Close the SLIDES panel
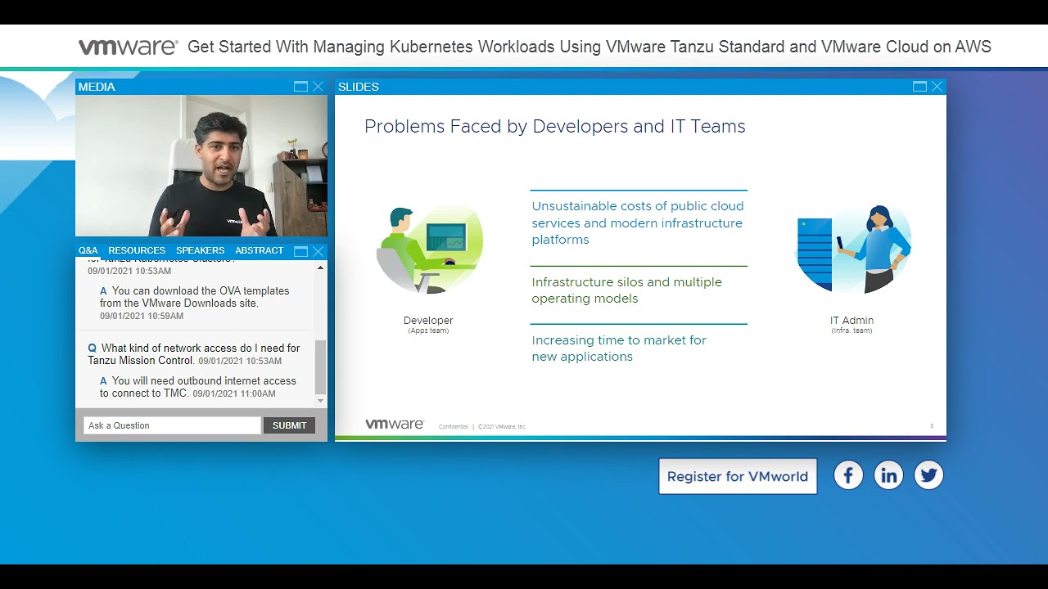Image resolution: width=1048 pixels, height=589 pixels. point(937,87)
